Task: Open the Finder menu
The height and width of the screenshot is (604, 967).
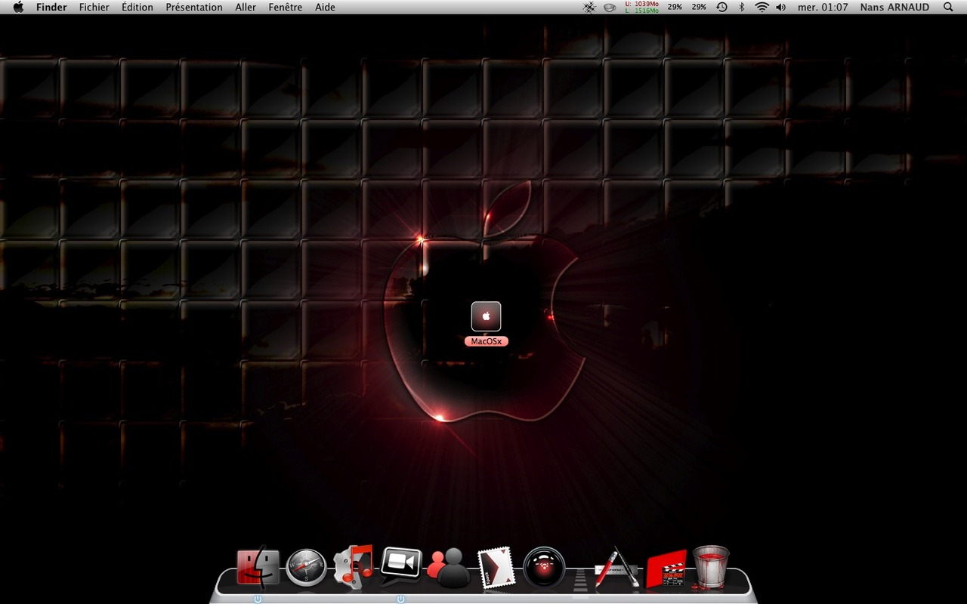Action: coord(51,7)
